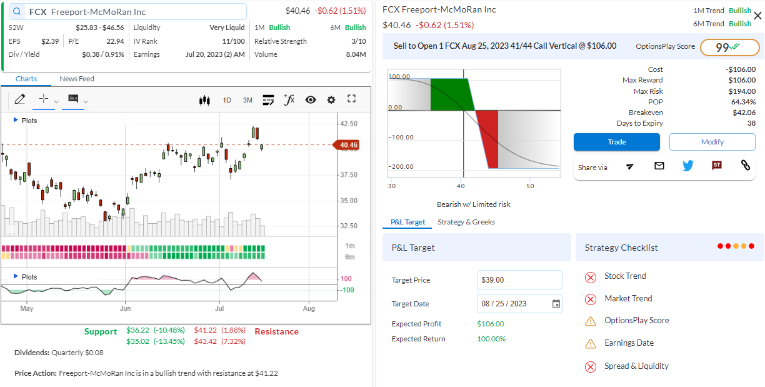
Task: Click support level $35.02
Action: 137,341
